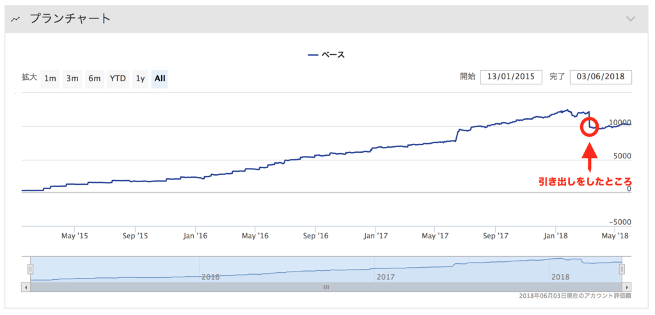The height and width of the screenshot is (315, 655).
Task: Select the 1m zoom range
Action: point(50,79)
